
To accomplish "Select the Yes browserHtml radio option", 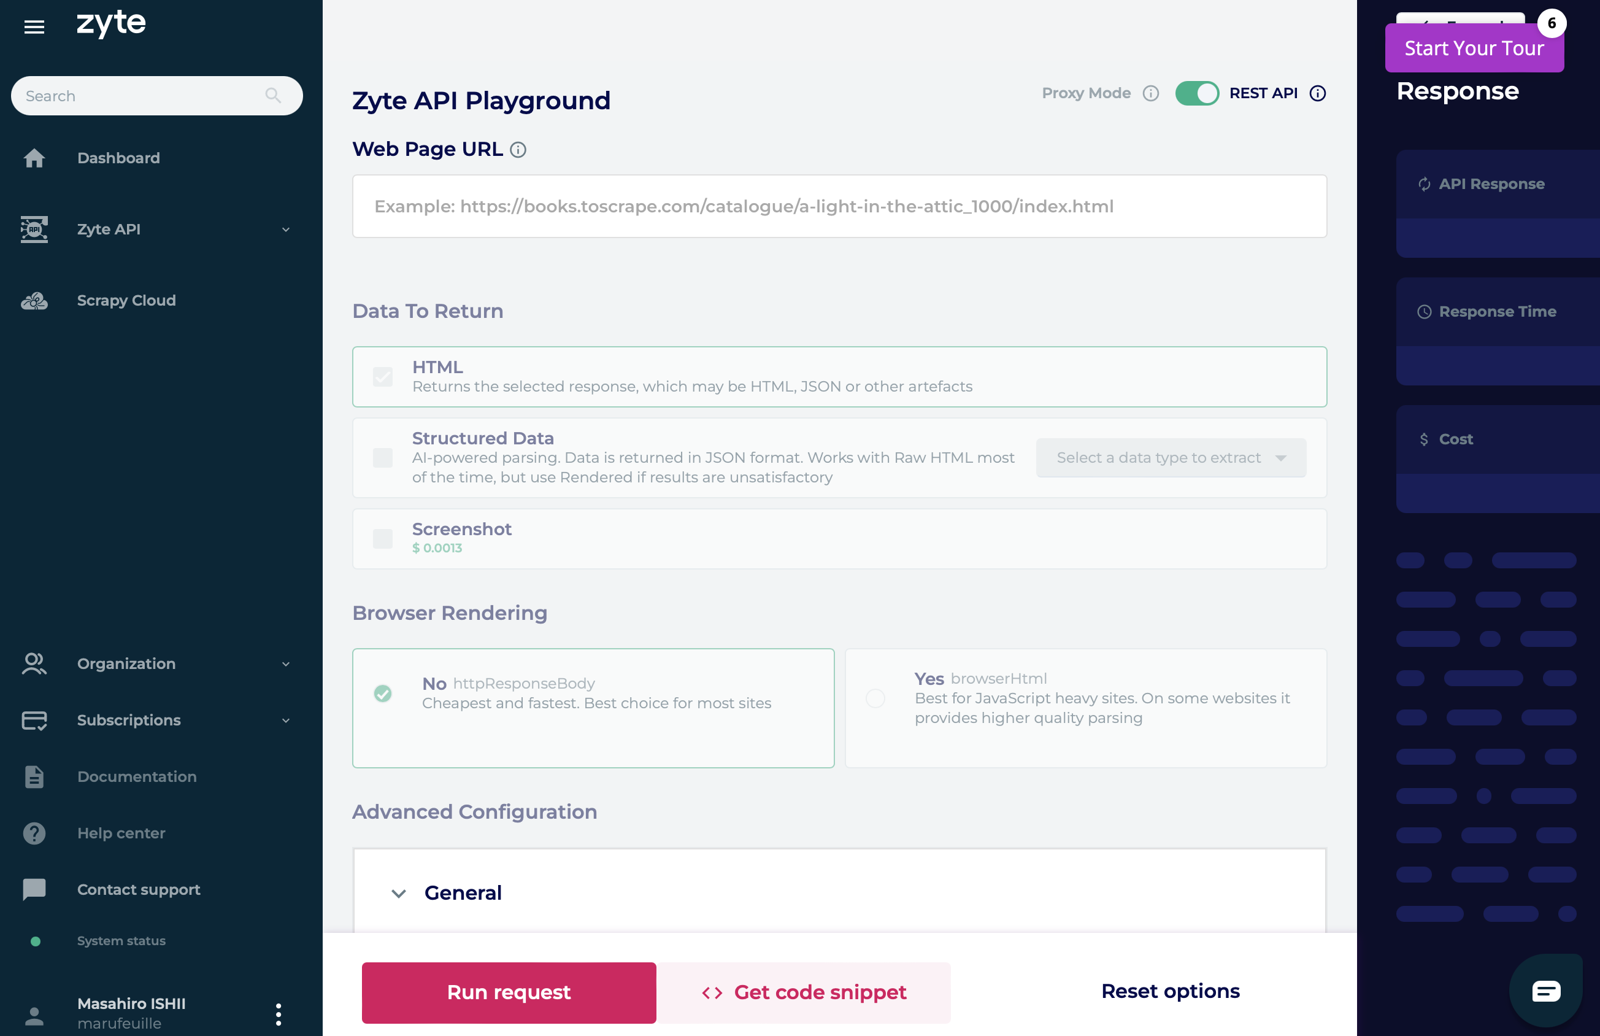I will pyautogui.click(x=875, y=698).
